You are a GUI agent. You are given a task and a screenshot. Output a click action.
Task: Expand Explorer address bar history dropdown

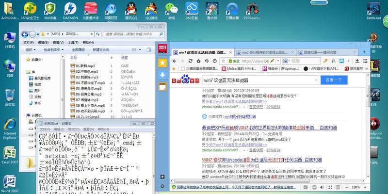click(93, 34)
